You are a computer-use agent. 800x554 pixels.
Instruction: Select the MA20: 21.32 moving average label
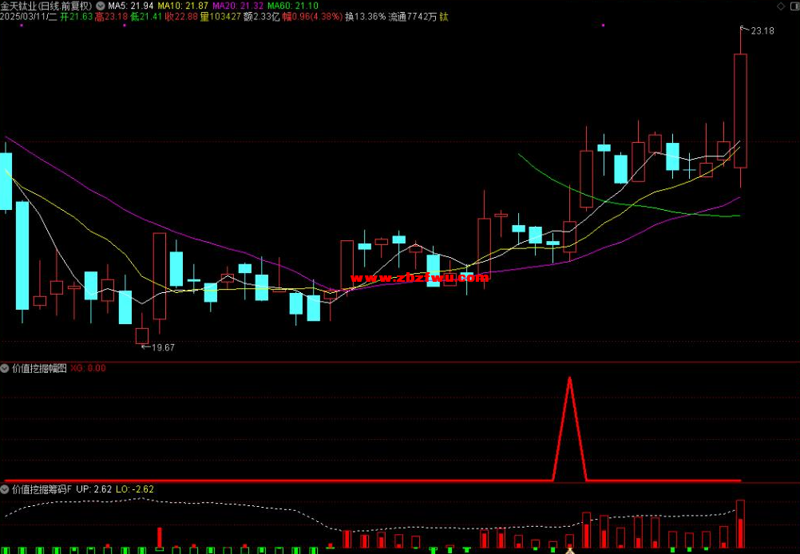[238, 6]
